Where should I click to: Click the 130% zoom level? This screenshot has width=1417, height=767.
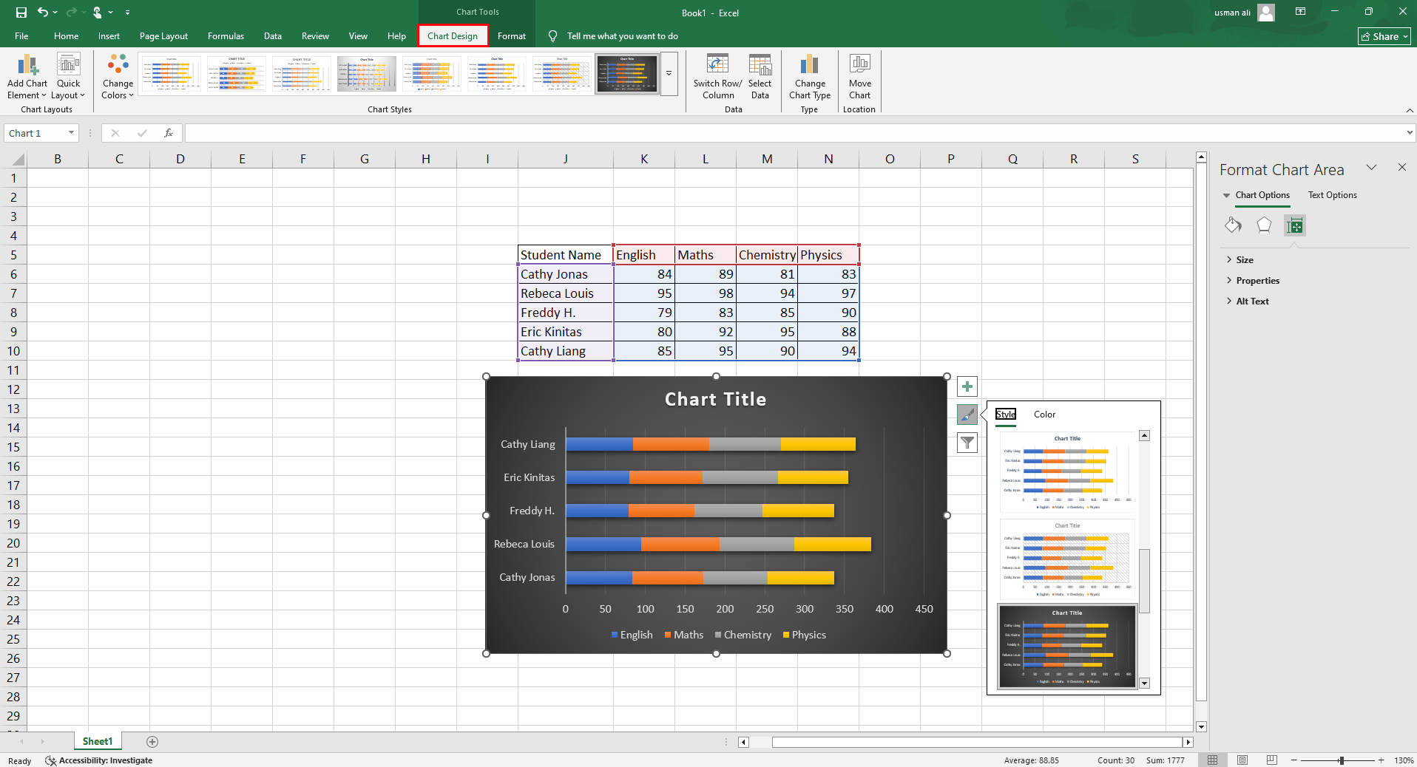click(x=1404, y=760)
